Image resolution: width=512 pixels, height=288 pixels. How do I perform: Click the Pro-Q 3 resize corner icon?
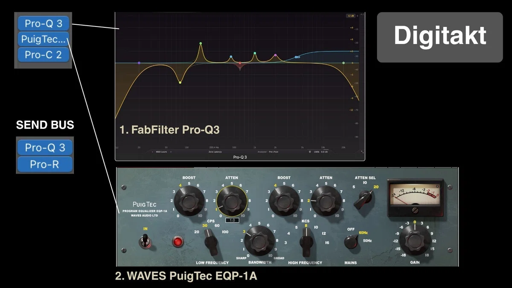pyautogui.click(x=362, y=151)
